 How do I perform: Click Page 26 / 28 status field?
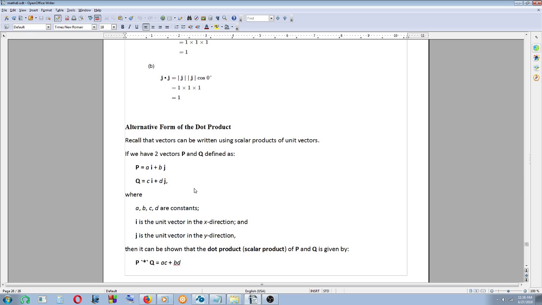pyautogui.click(x=12, y=291)
